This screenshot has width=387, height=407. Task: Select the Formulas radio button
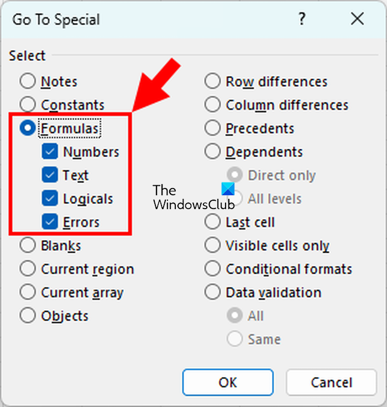[28, 128]
